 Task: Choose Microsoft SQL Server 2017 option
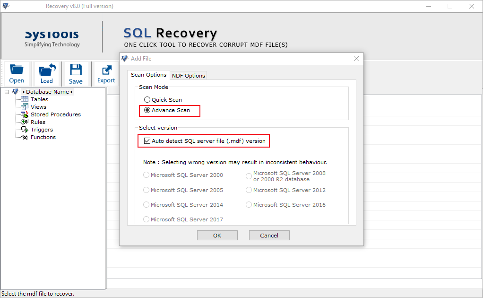147,219
